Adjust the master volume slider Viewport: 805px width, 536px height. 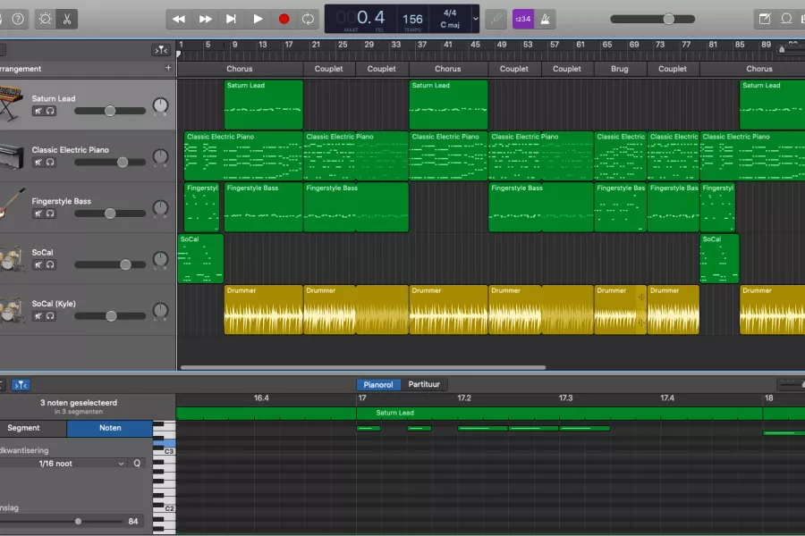click(653, 19)
